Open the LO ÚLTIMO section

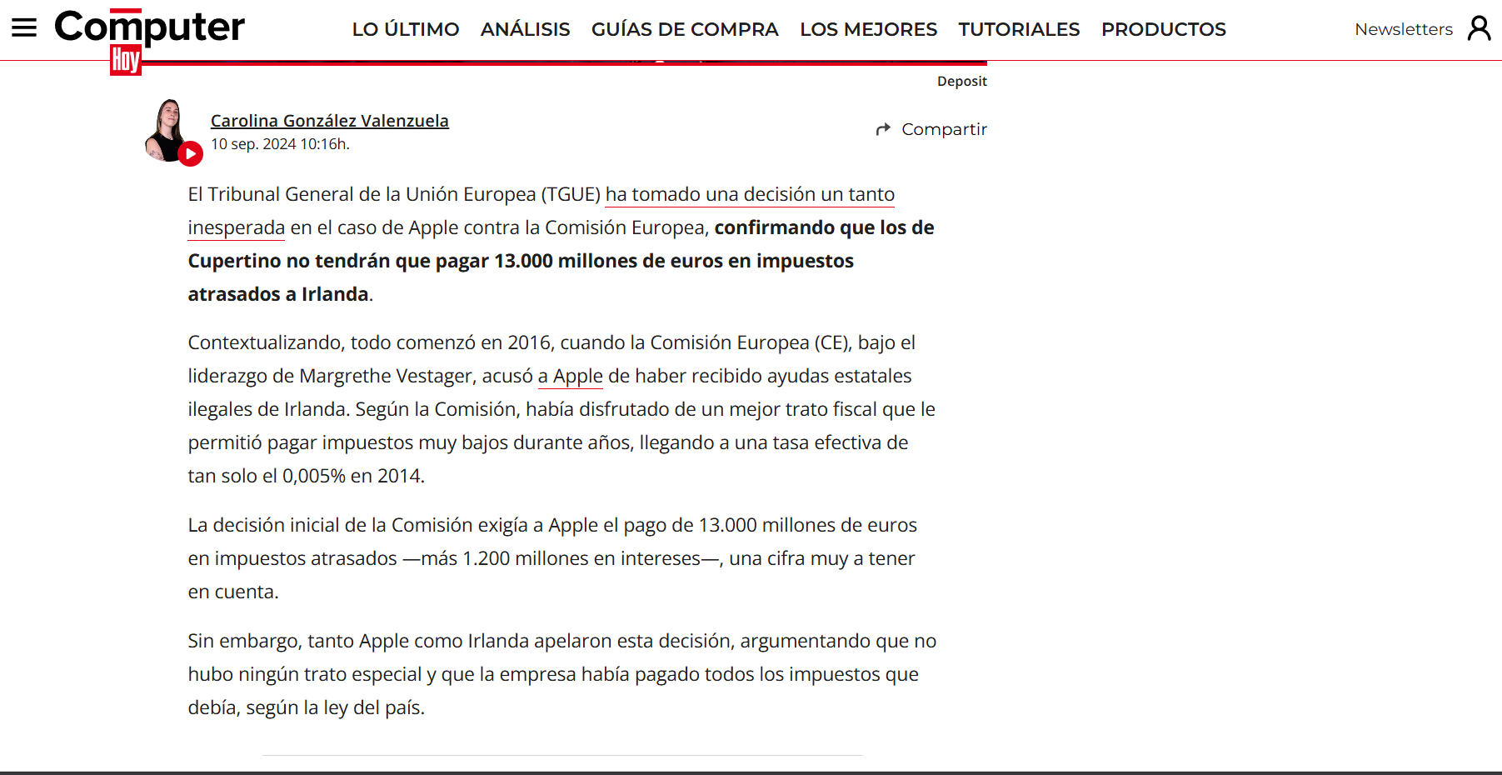(405, 29)
